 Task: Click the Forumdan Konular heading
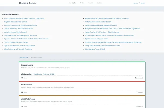[11, 14]
